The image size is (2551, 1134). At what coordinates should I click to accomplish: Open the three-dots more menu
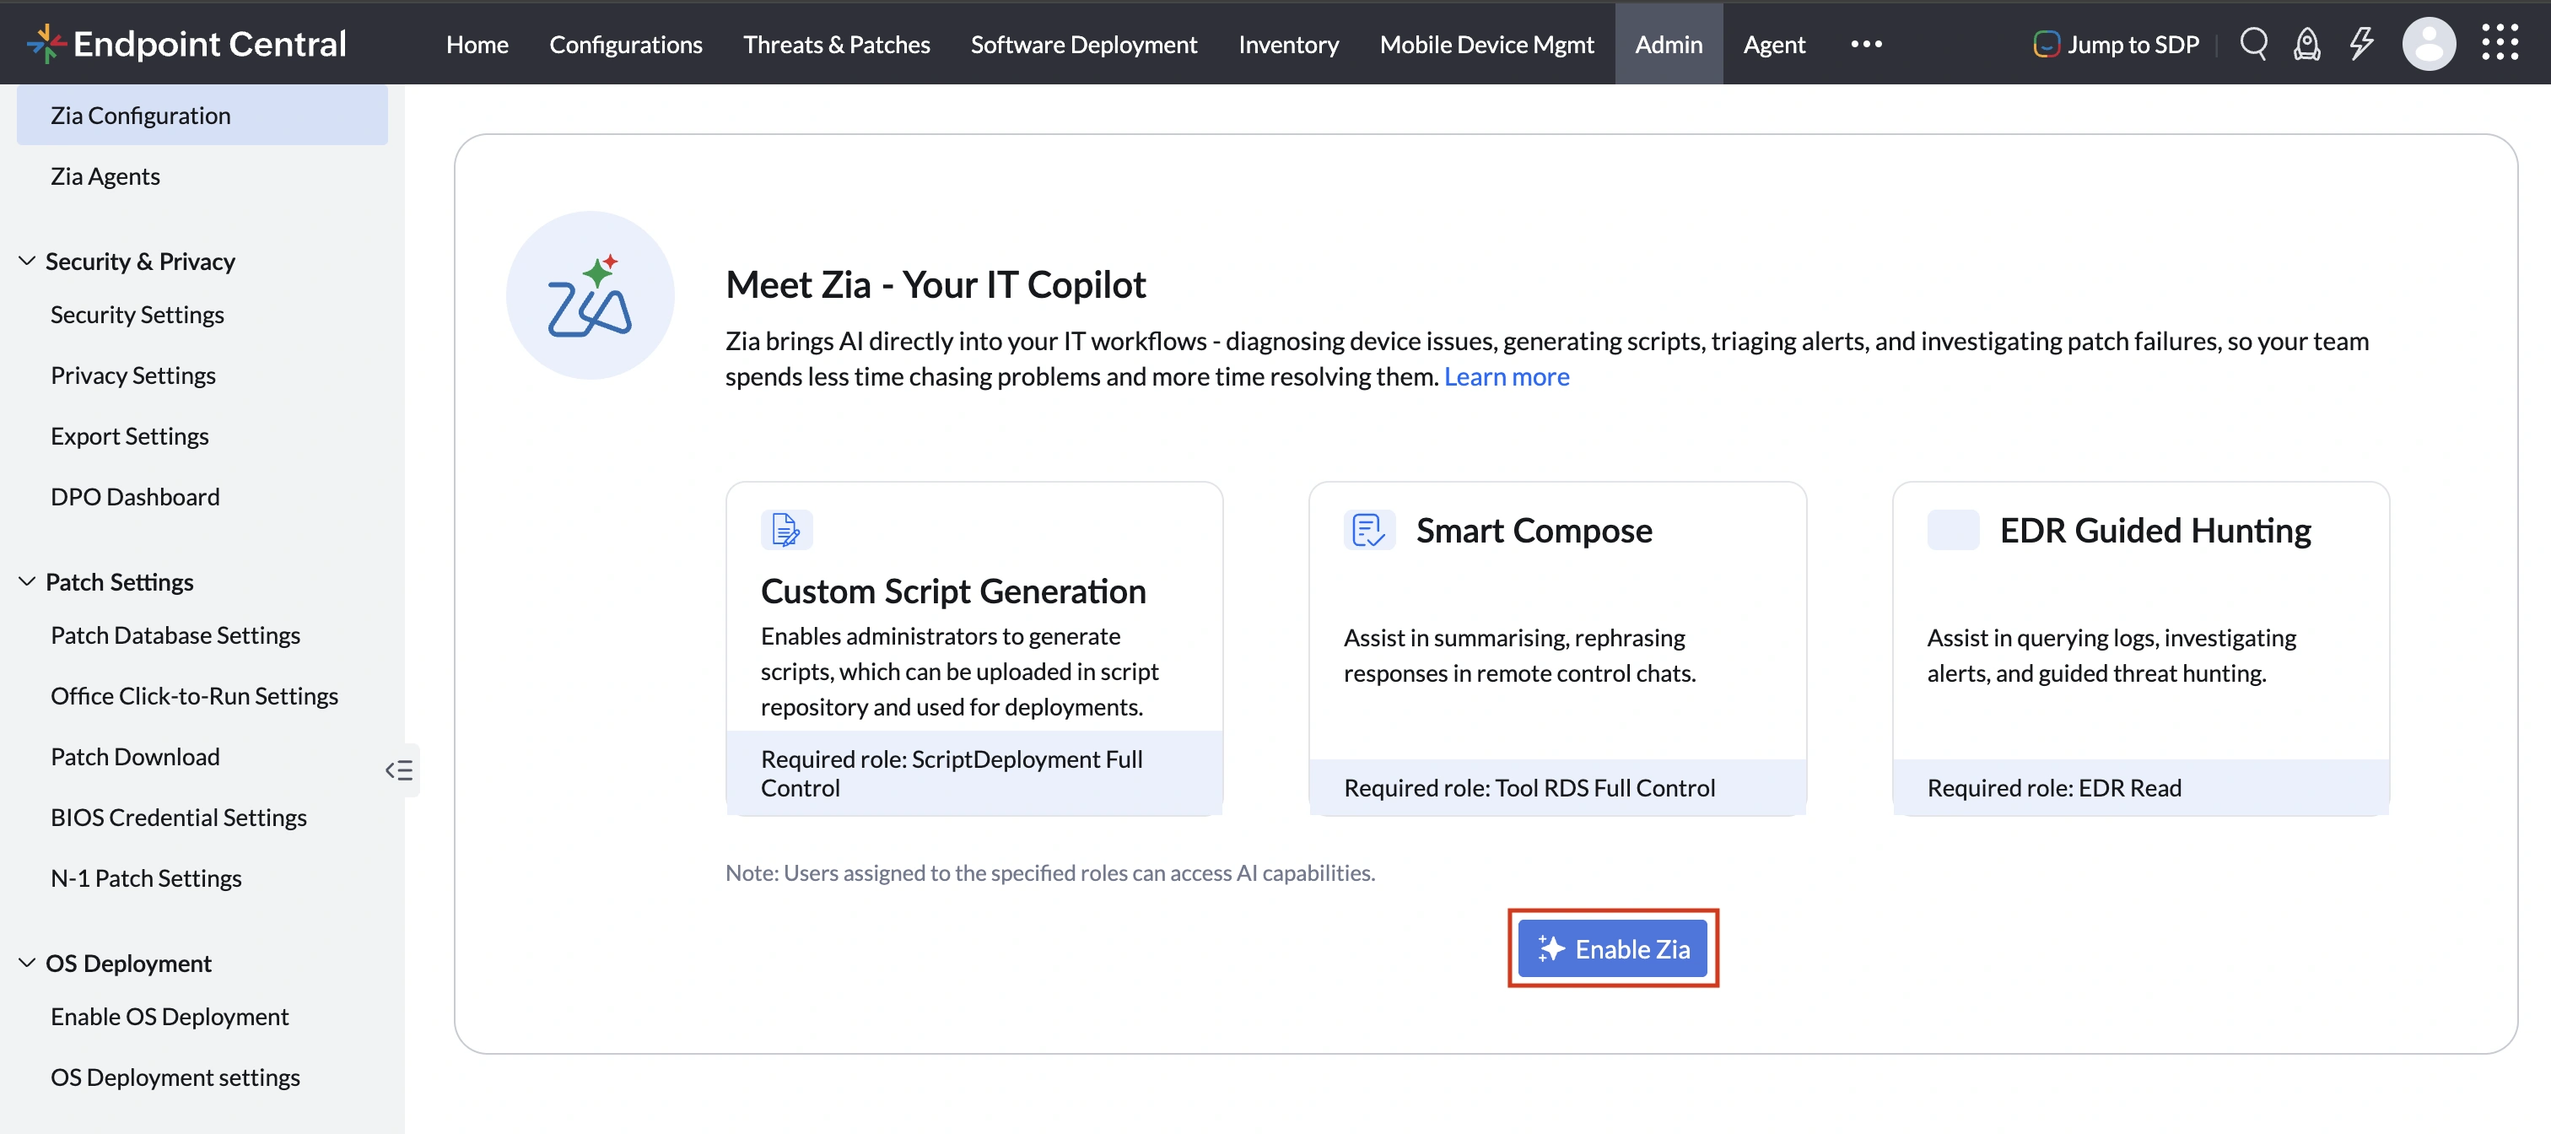(x=1866, y=44)
